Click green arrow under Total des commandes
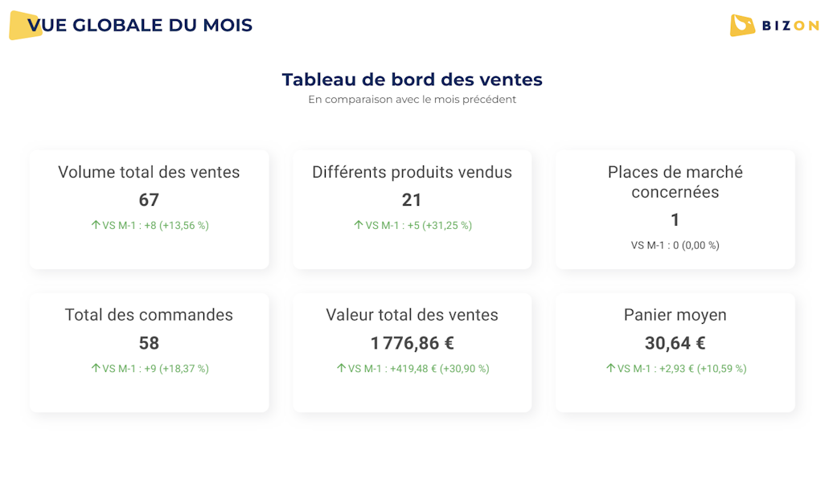 (96, 368)
